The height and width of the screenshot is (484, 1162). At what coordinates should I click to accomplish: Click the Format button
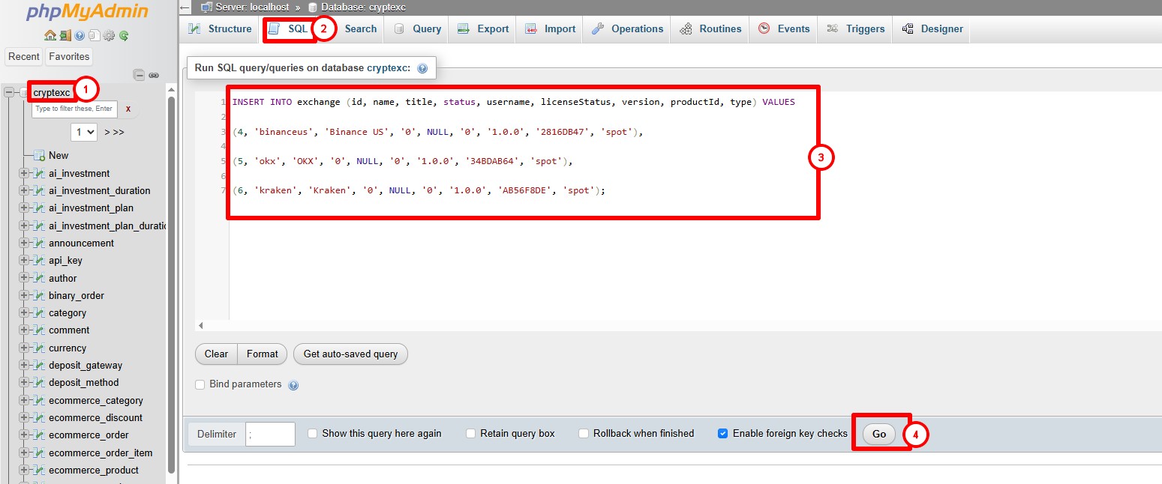(x=262, y=354)
